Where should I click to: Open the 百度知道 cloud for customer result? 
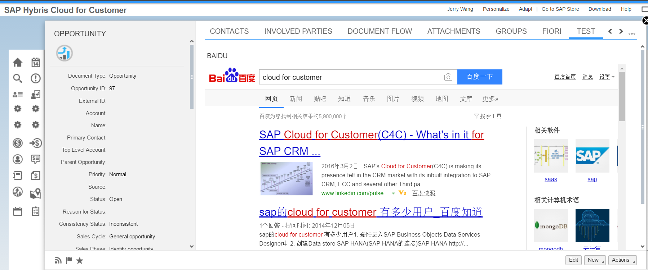click(x=371, y=212)
